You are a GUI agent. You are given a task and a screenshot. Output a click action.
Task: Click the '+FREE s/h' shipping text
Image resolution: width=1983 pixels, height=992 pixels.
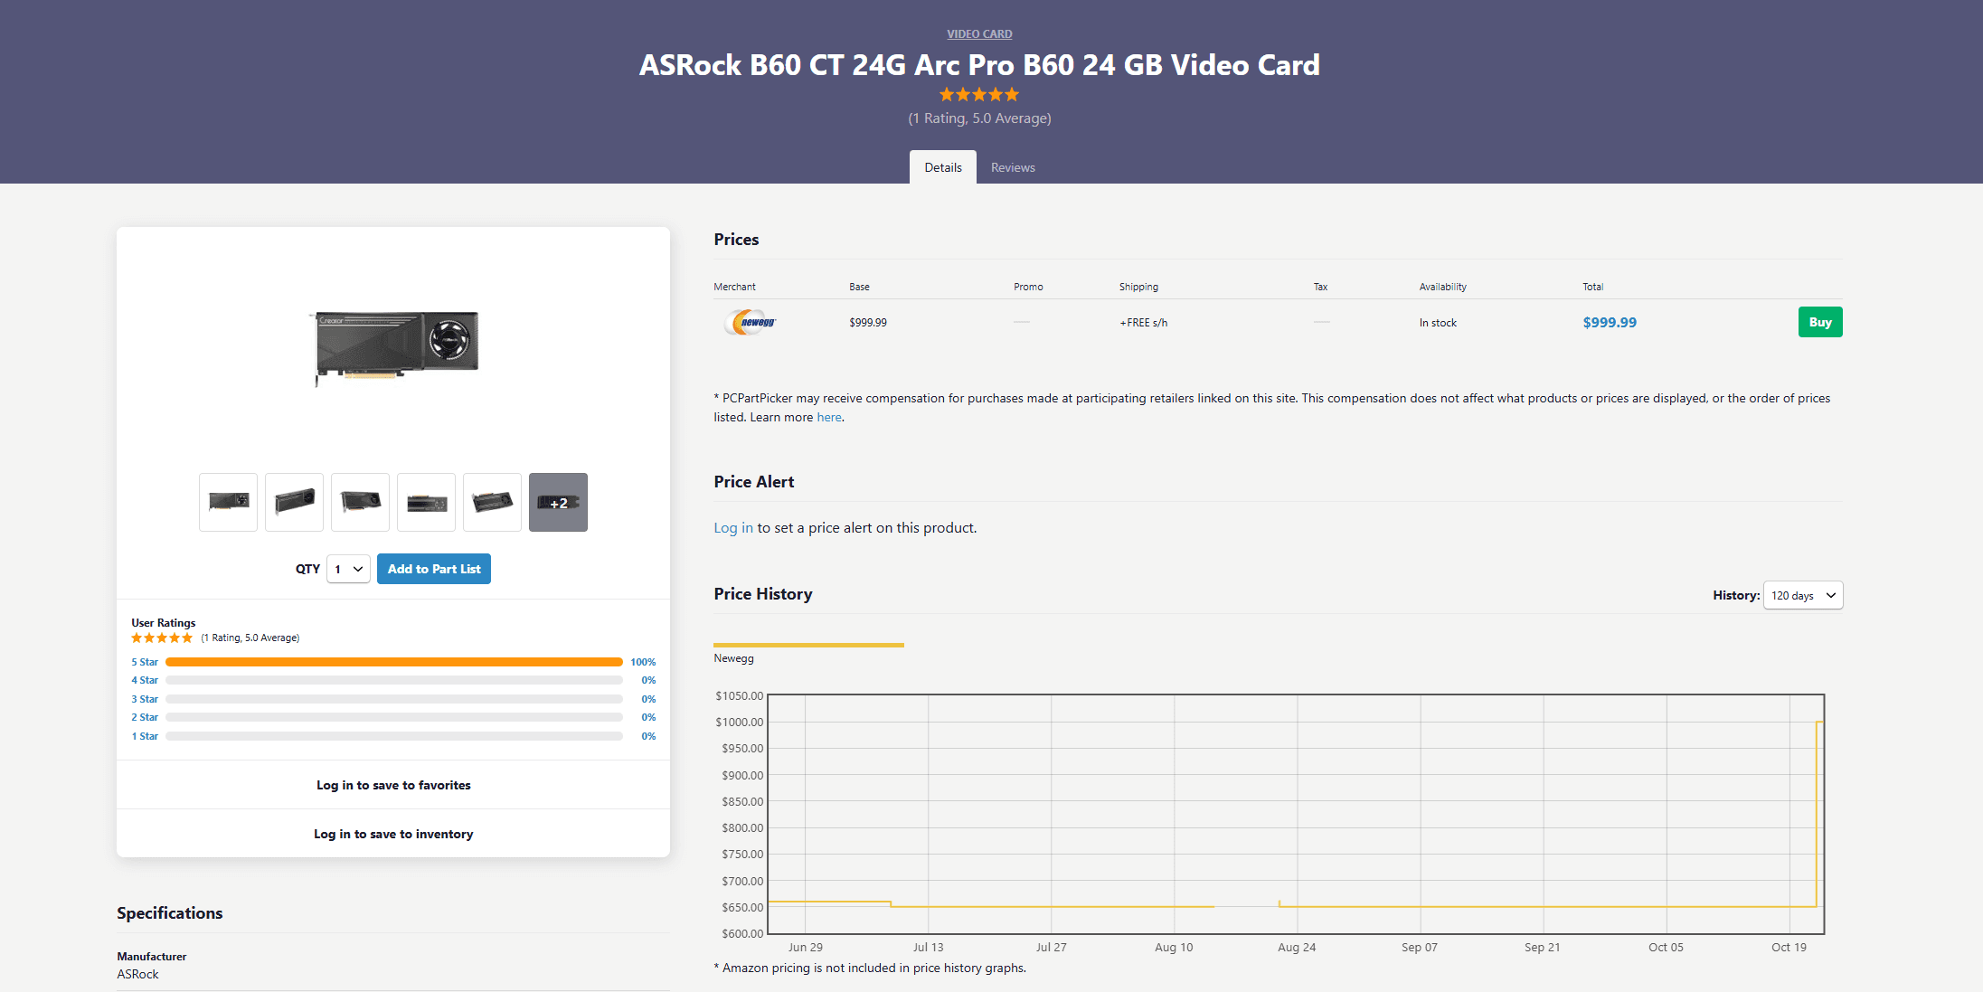1143,323
